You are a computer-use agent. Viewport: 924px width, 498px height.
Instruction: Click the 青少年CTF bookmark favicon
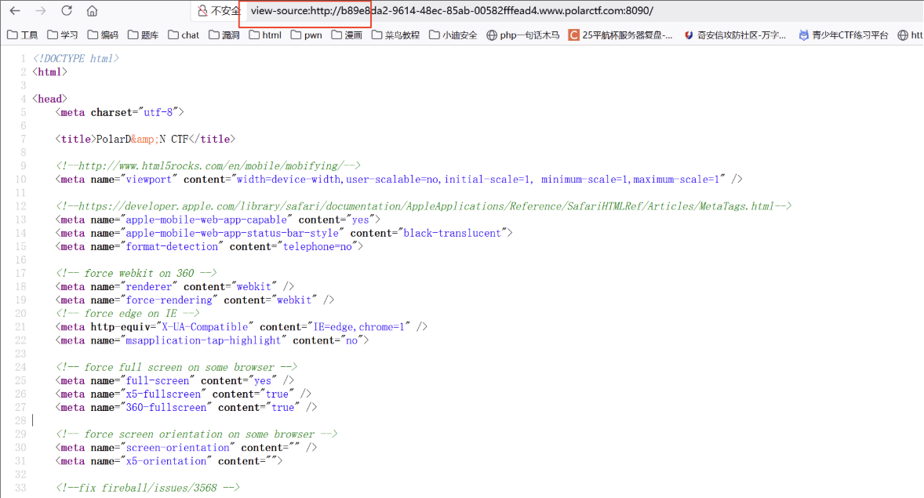(803, 35)
